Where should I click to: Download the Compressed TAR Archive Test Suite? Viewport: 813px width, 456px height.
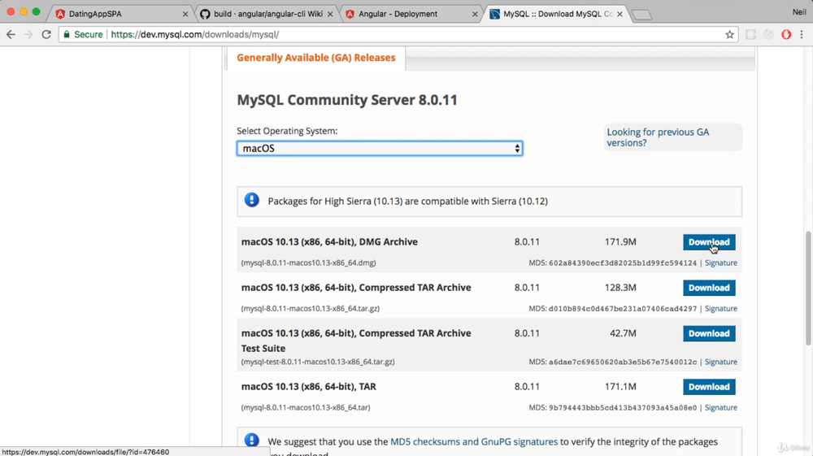(x=709, y=333)
